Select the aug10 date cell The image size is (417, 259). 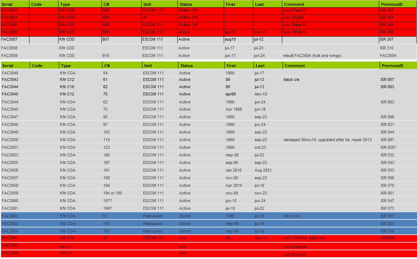coord(230,39)
